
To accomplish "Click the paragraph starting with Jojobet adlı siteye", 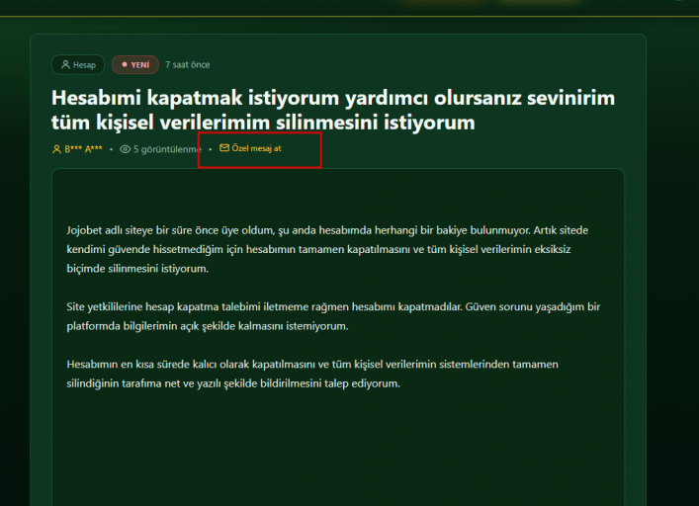I will point(327,249).
